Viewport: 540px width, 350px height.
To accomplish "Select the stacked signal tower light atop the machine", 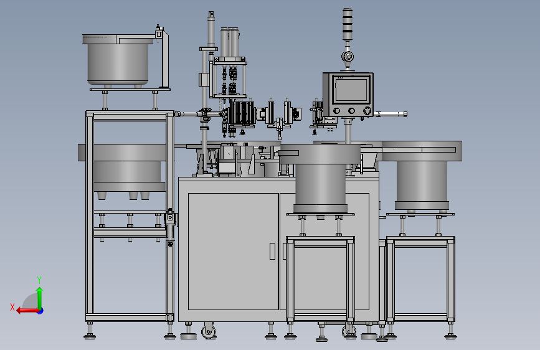I will (347, 25).
